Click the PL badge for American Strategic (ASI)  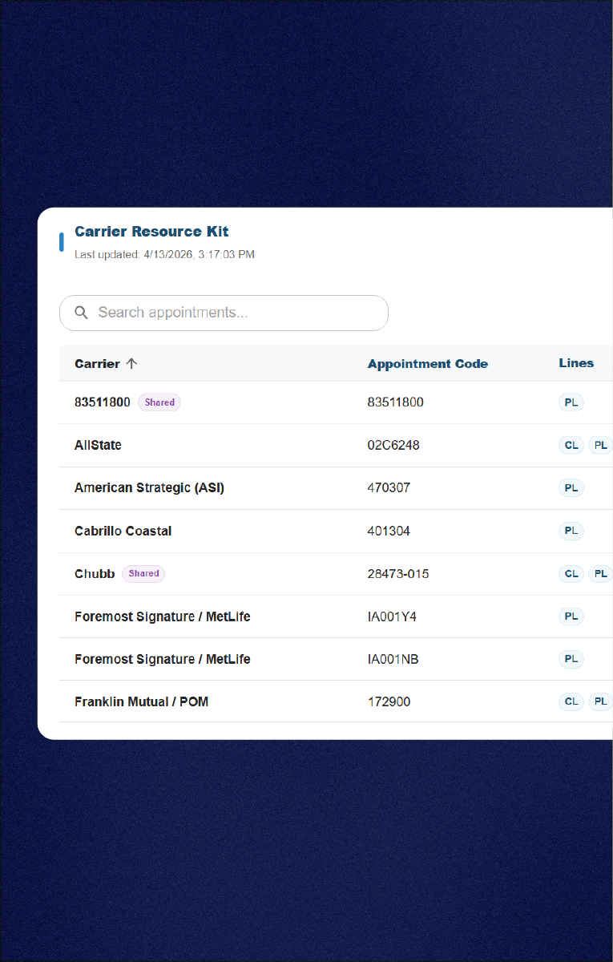[571, 487]
